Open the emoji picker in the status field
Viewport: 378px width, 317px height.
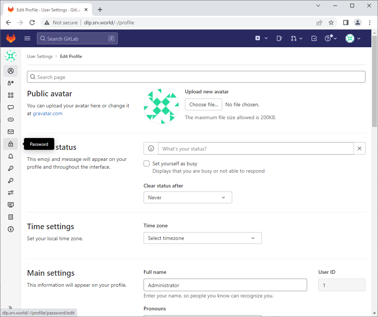[151, 148]
